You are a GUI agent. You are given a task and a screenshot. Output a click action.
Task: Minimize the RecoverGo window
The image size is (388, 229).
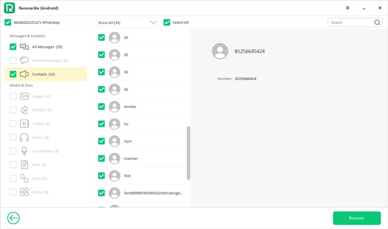pyautogui.click(x=364, y=8)
